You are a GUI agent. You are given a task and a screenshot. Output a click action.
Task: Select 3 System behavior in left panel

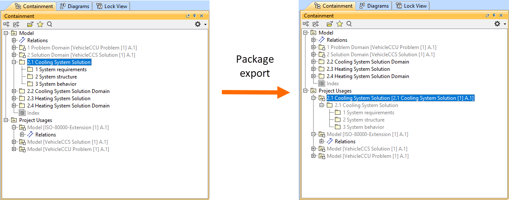pyautogui.click(x=56, y=84)
